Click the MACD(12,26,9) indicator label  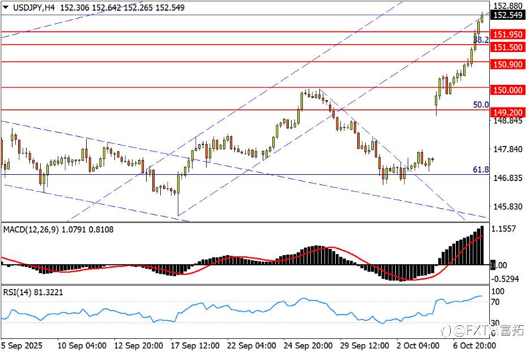tap(31, 230)
